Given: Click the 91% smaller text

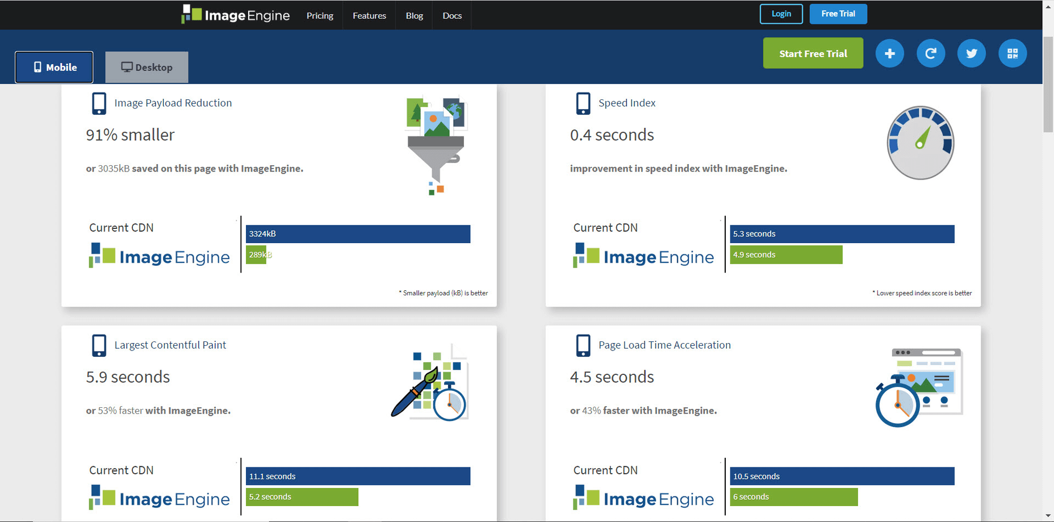Looking at the screenshot, I should 130,135.
